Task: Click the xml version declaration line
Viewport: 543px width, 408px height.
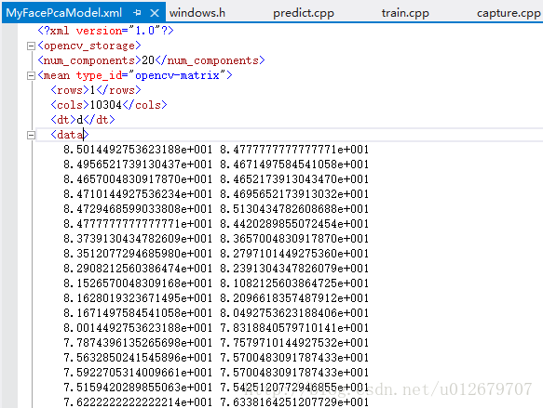Action: click(x=105, y=31)
